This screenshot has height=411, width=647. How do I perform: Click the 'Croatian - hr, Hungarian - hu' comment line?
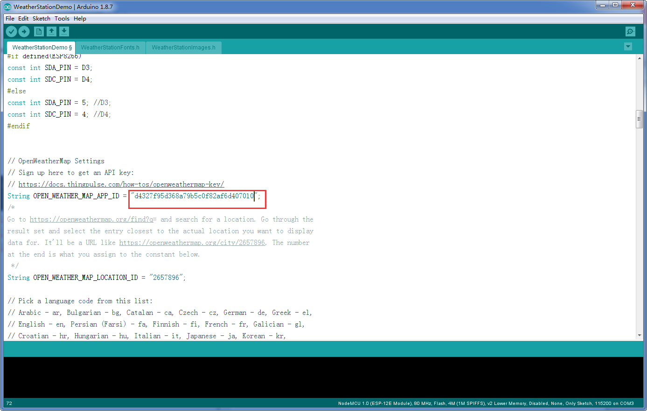[147, 336]
